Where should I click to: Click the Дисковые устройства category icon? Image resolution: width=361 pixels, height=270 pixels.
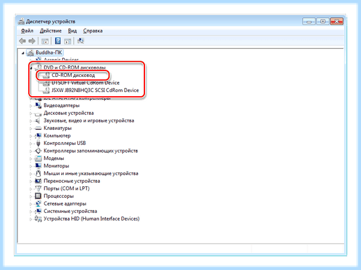[38, 113]
